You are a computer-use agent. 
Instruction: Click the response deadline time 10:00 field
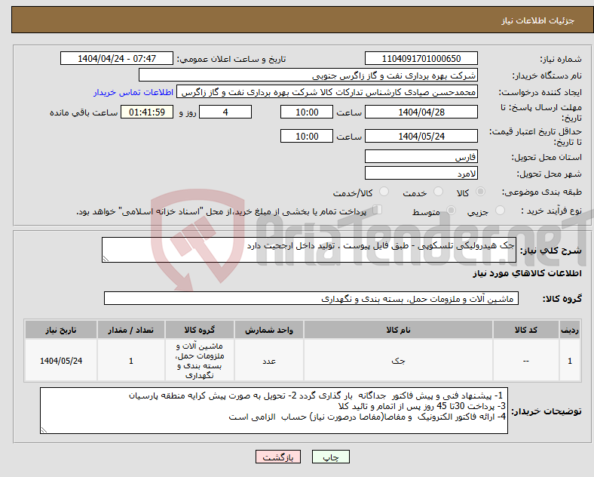click(307, 112)
